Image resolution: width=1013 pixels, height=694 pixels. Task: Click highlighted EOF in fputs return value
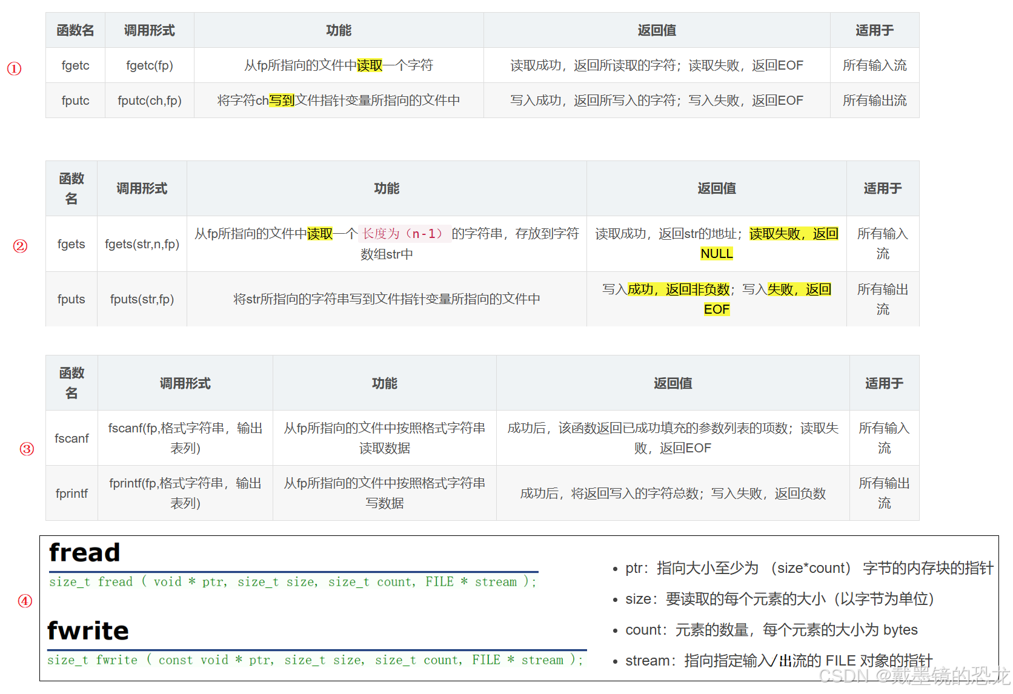coord(717,309)
